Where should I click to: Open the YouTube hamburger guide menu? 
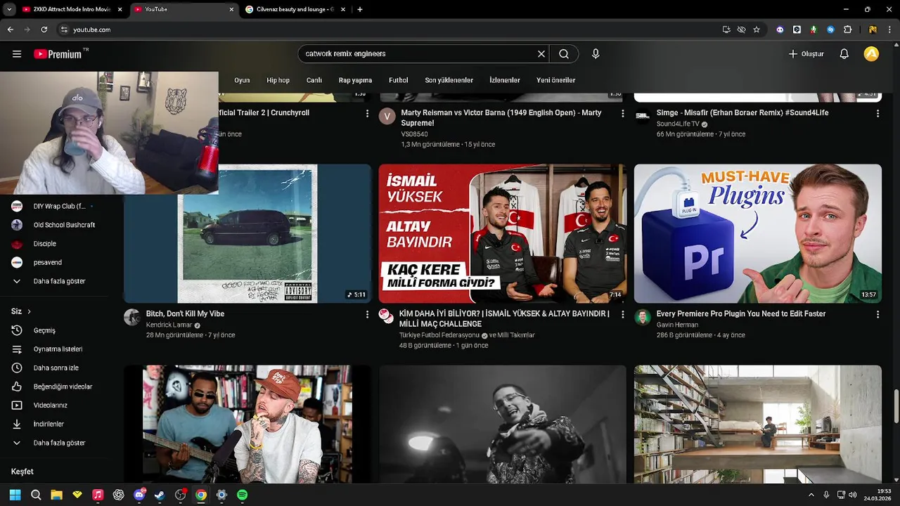tap(17, 54)
